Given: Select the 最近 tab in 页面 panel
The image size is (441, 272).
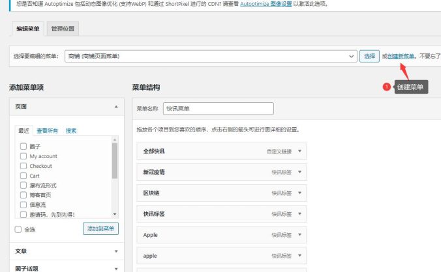Looking at the screenshot, I should 23,131.
